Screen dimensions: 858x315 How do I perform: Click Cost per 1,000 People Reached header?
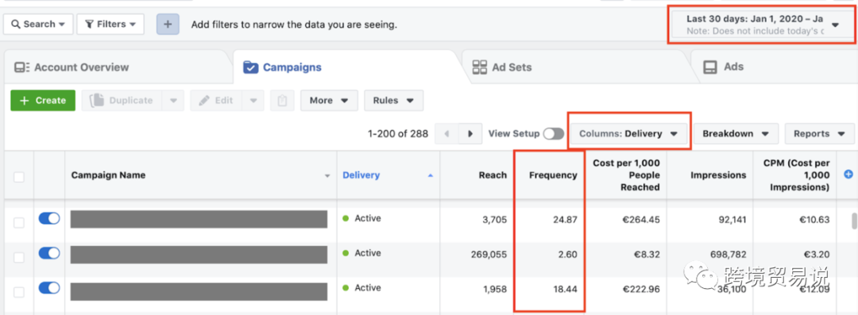click(626, 175)
